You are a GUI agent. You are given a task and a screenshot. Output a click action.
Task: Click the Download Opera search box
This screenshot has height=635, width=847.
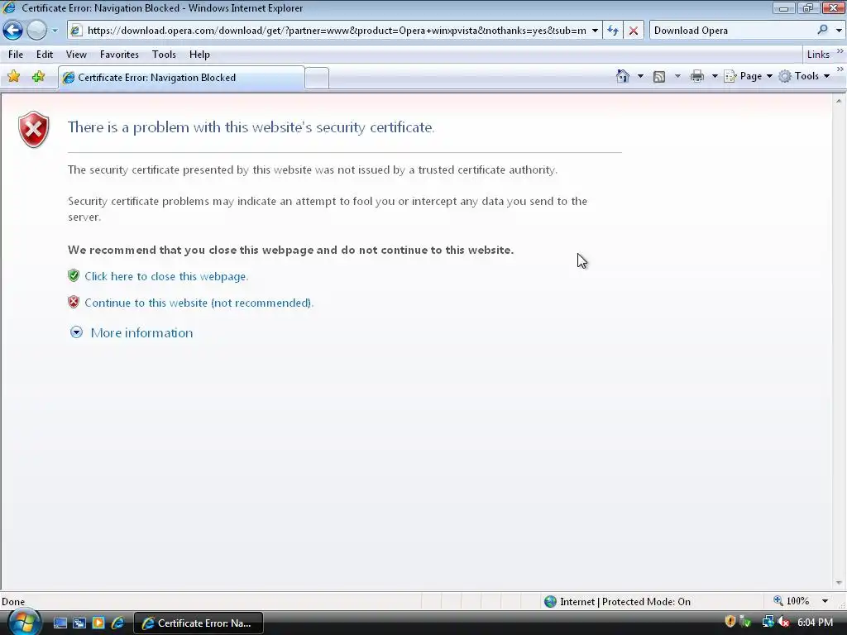[732, 31]
